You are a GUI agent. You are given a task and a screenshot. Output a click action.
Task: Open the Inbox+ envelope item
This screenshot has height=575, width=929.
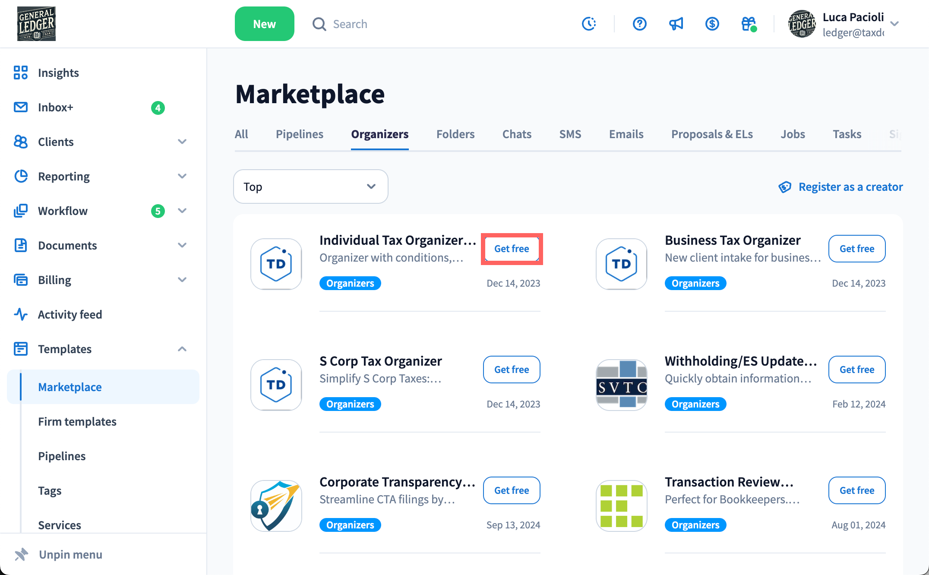(56, 107)
